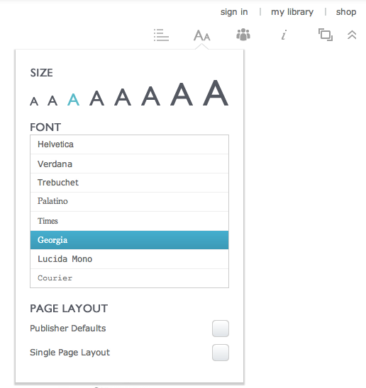This screenshot has height=388, width=366.
Task: Click the sign in link
Action: click(234, 12)
